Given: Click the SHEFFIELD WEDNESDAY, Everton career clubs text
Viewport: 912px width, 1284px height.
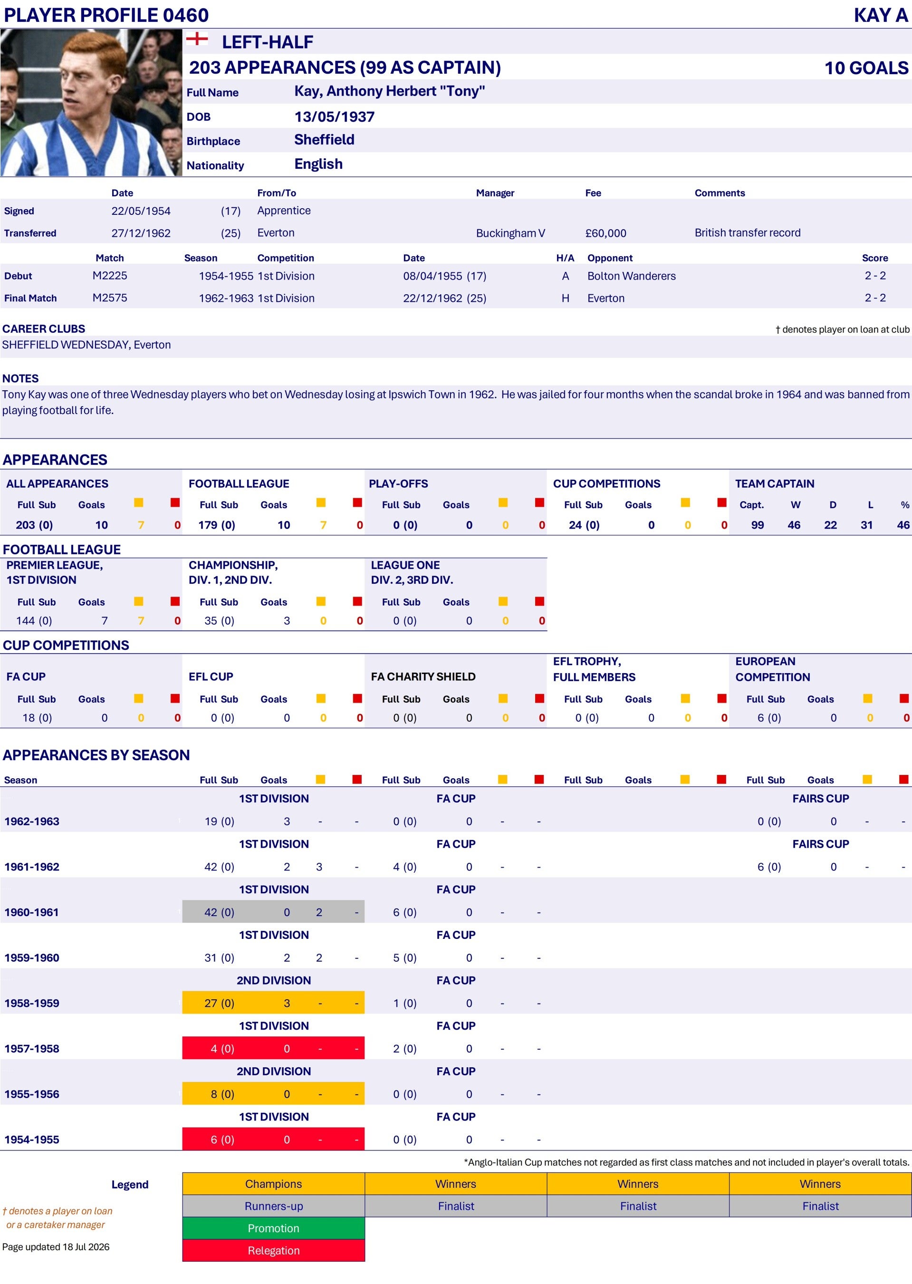Looking at the screenshot, I should [86, 345].
